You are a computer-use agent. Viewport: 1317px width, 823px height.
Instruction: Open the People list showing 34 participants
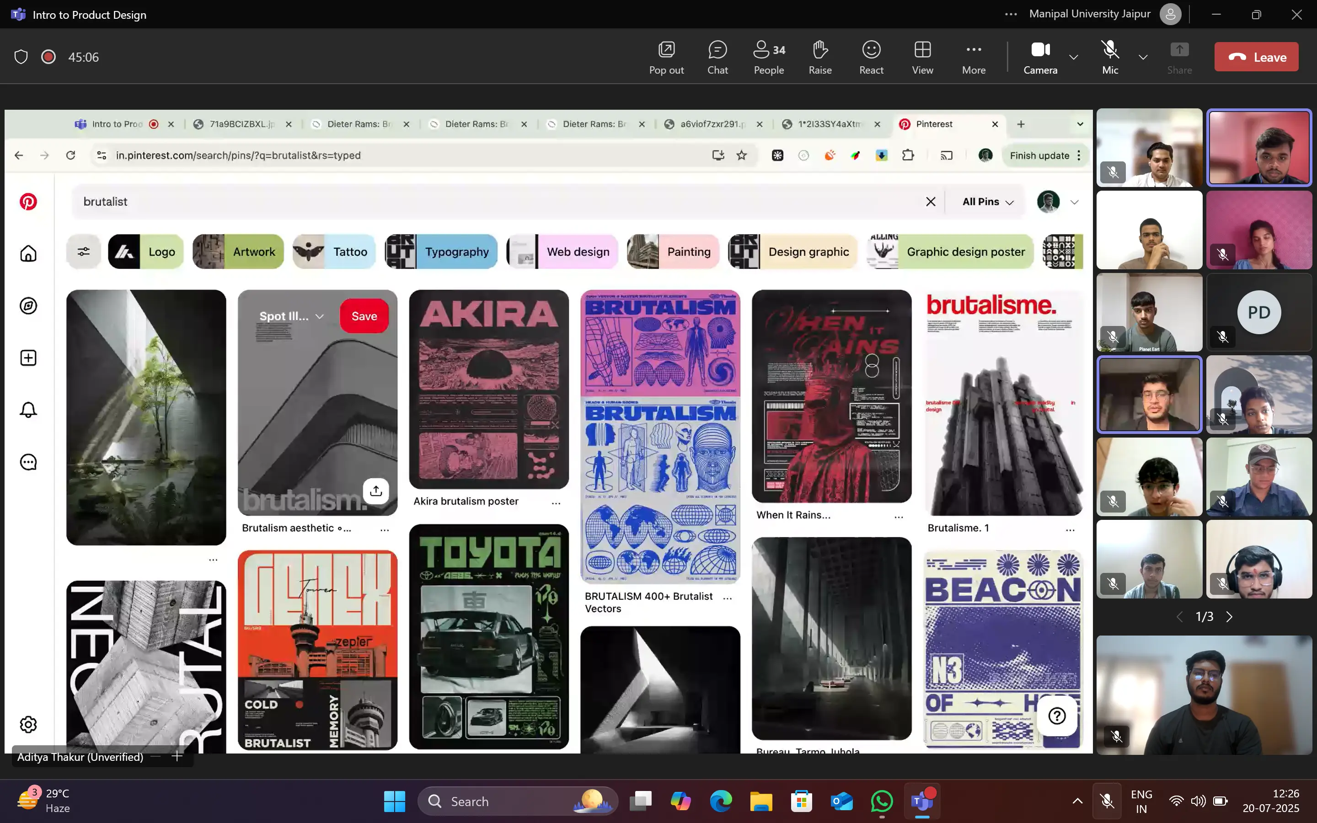coord(768,56)
